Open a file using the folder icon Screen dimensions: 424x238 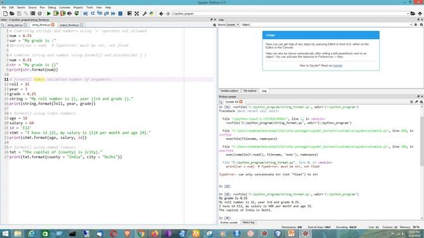click(12, 13)
